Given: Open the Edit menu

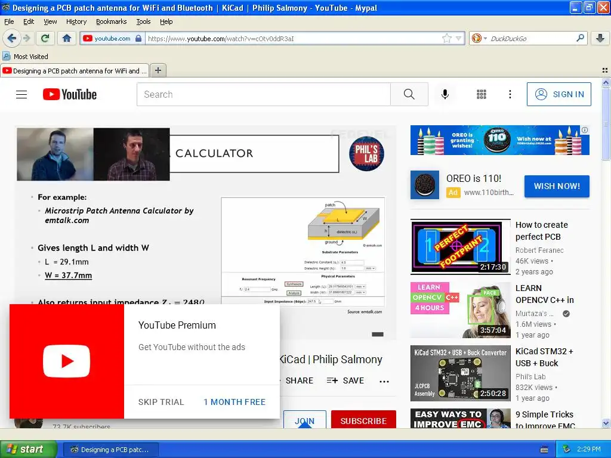Looking at the screenshot, I should [x=29, y=21].
